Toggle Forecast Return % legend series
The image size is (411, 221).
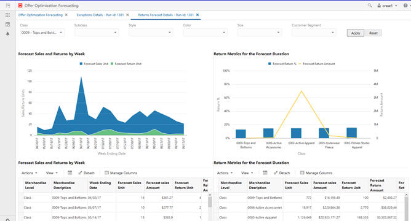click(282, 64)
